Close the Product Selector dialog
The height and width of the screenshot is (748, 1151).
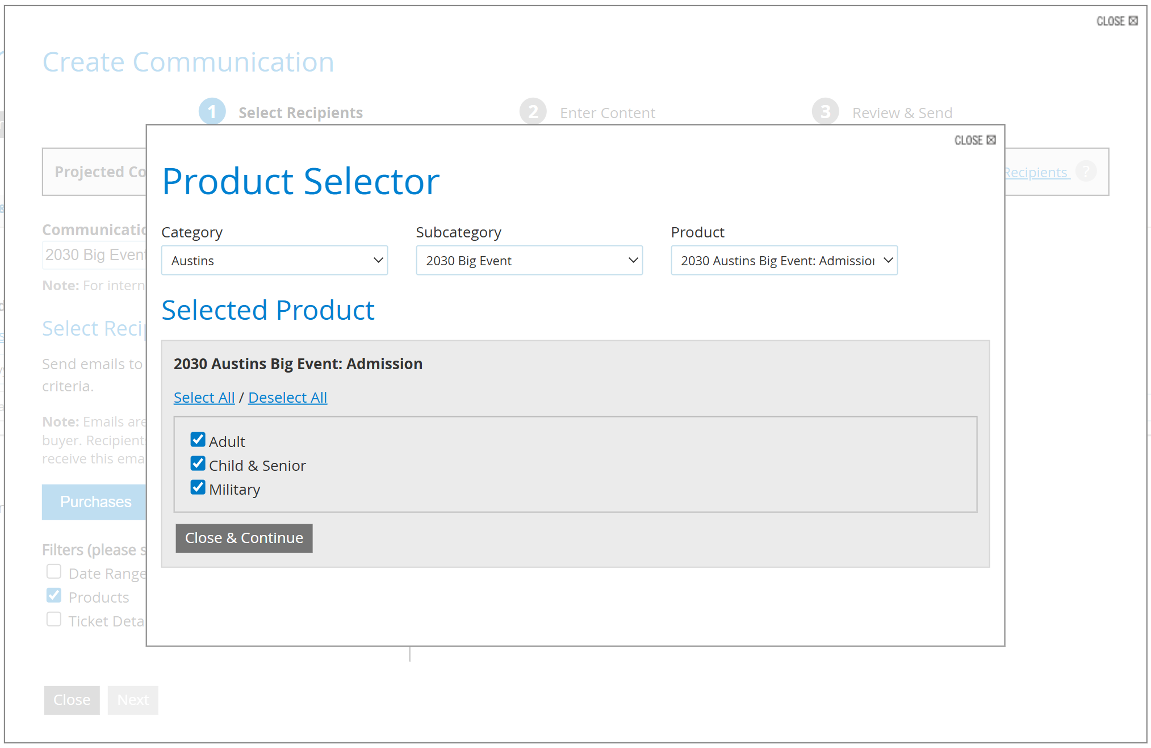(974, 140)
